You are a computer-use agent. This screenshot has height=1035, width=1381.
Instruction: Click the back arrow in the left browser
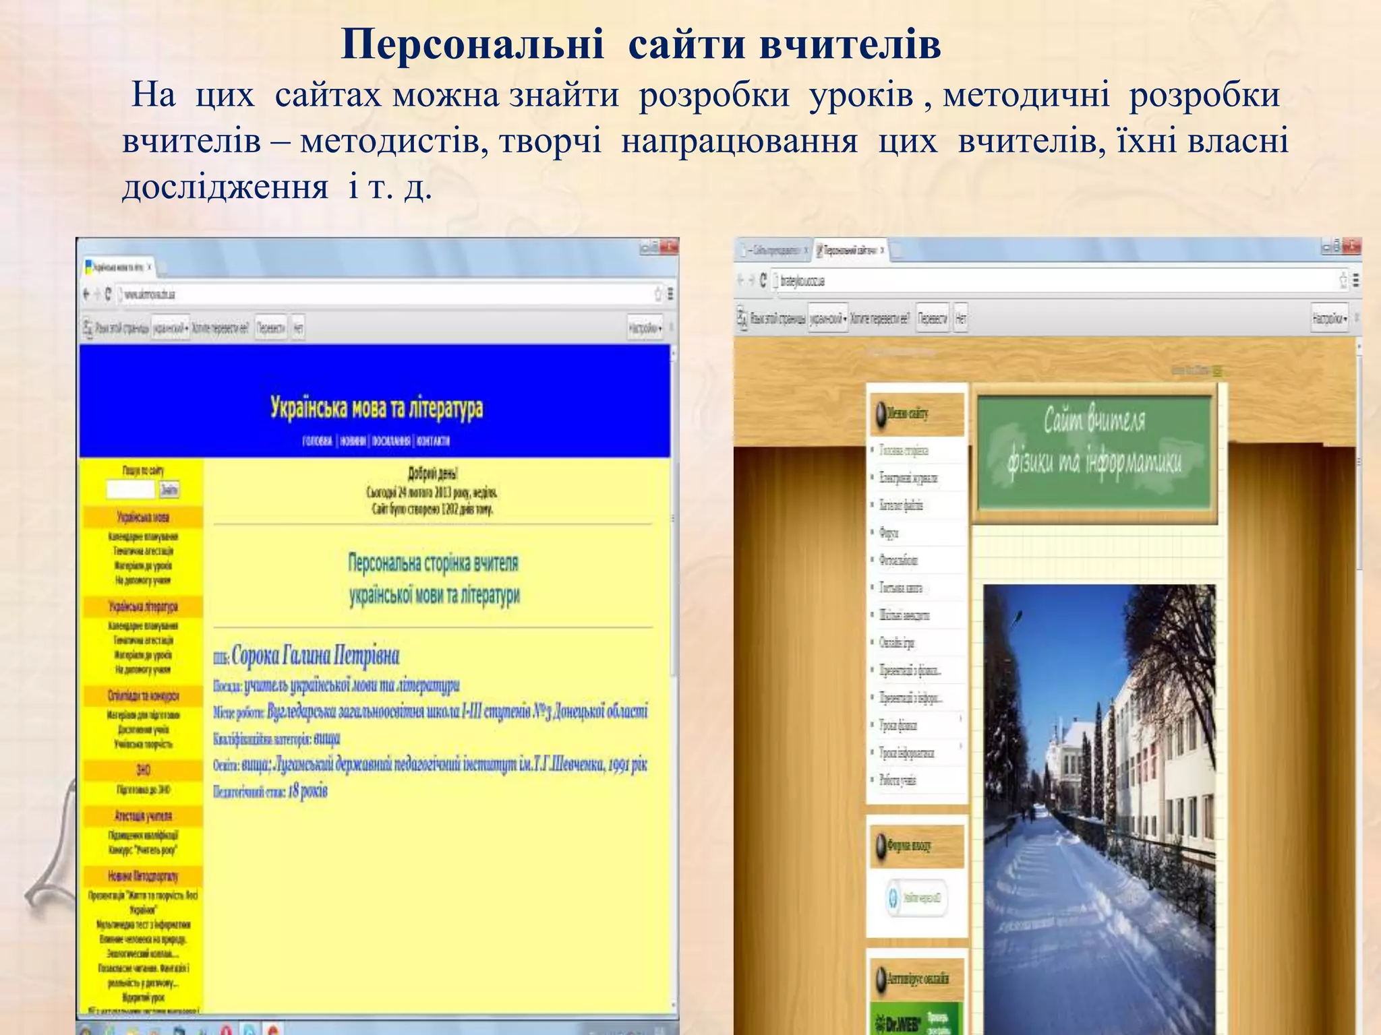click(x=86, y=294)
